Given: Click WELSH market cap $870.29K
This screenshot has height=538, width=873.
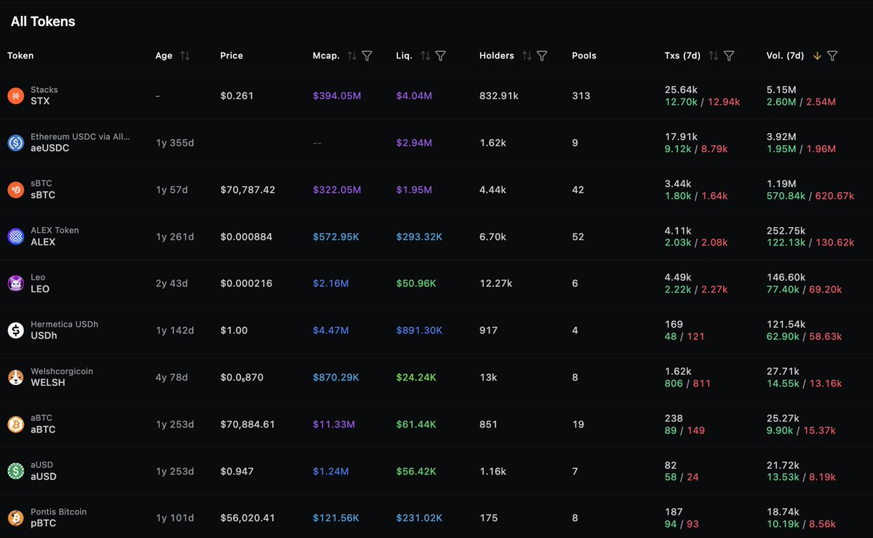Looking at the screenshot, I should (x=336, y=377).
